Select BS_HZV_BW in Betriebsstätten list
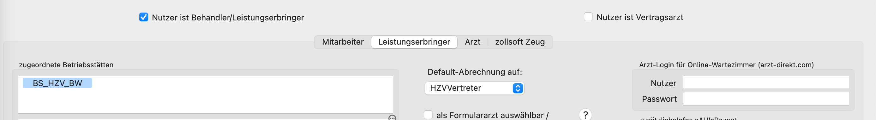Image resolution: width=876 pixels, height=120 pixels. (57, 83)
